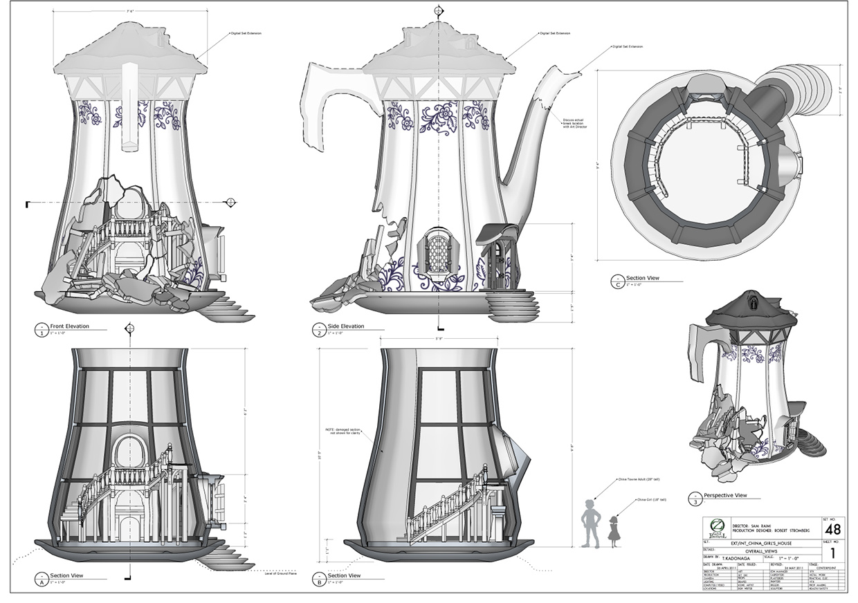The width and height of the screenshot is (858, 603).
Task: Click "PRODUCTION DESIGNER: ROBERT STROMBERG" text
Action: 772,530
